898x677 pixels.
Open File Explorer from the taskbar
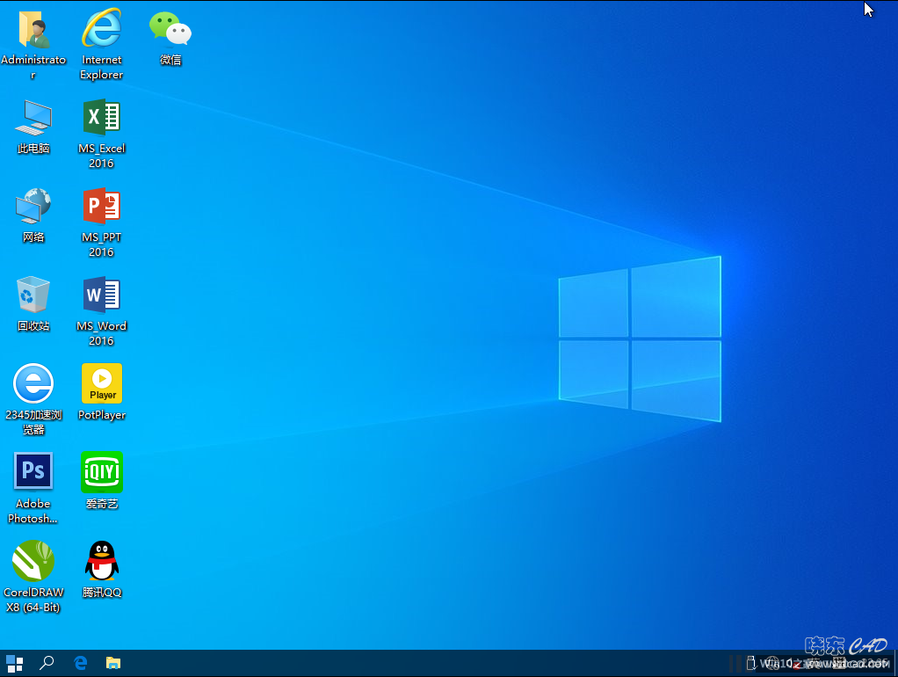click(x=113, y=663)
